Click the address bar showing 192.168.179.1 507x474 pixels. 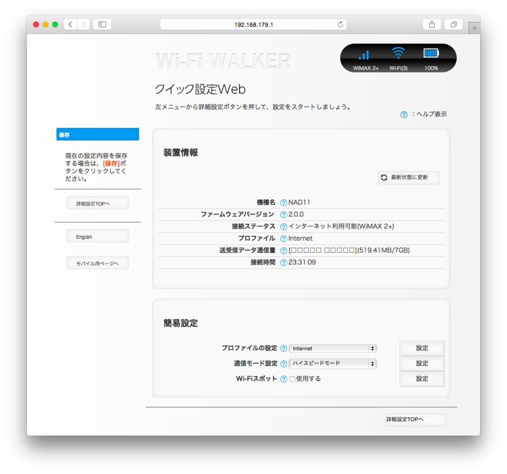coord(253,25)
